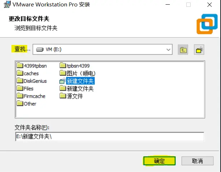
Task: Minimize the VMware installer window
Action: pos(168,5)
